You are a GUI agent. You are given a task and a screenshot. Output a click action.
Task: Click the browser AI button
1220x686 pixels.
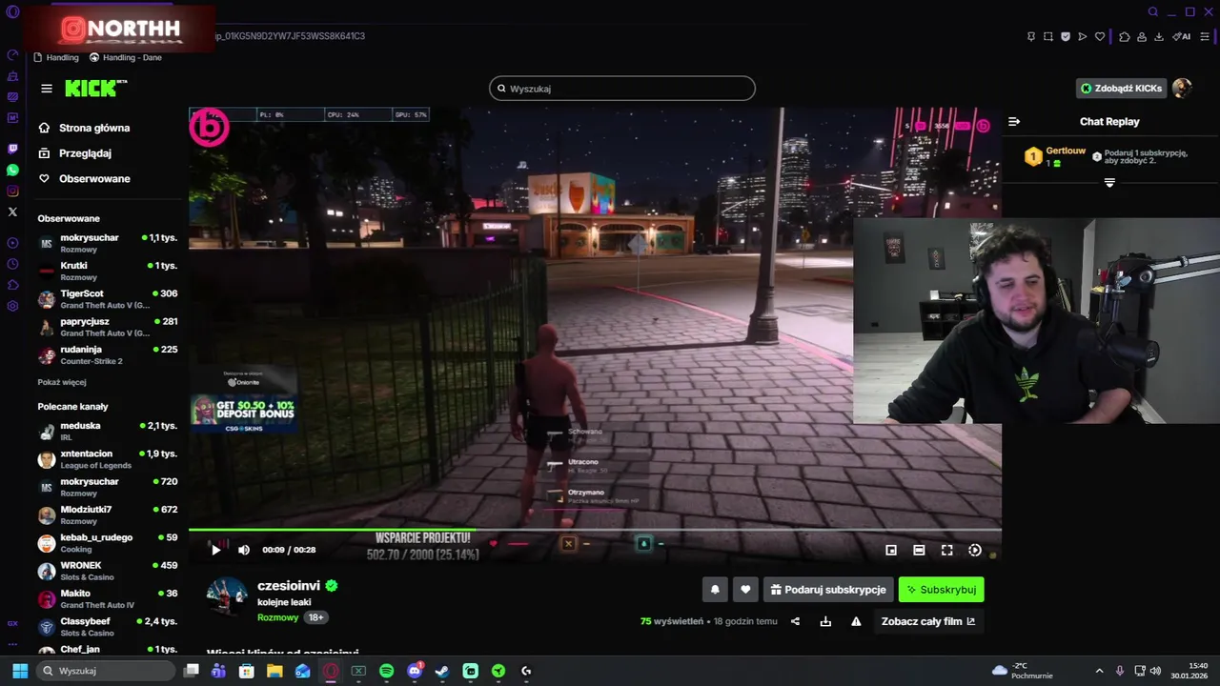click(1182, 36)
